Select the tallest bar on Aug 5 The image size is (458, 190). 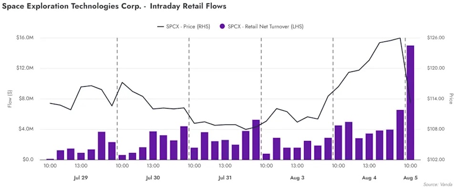410,102
